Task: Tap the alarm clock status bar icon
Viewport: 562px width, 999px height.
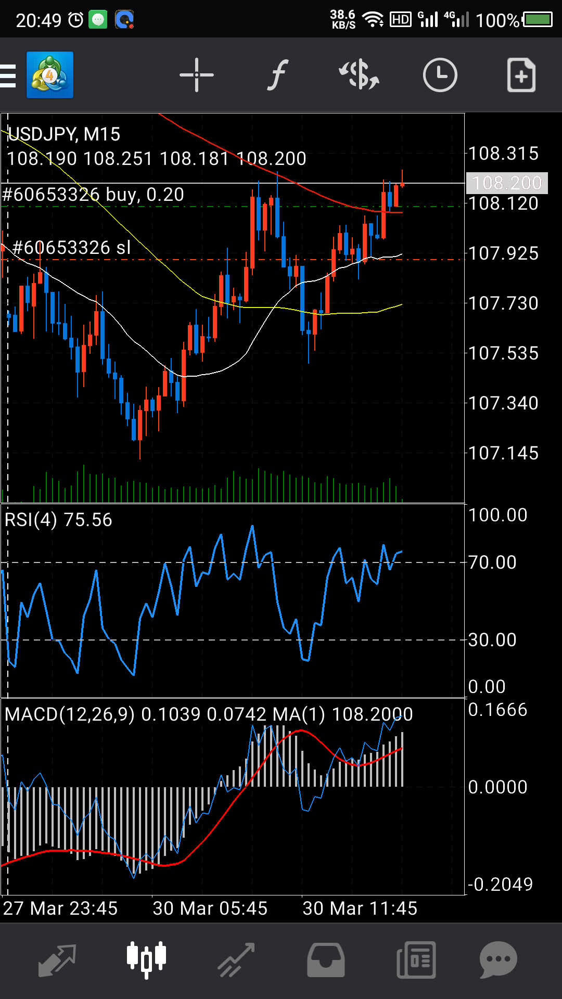Action: point(76,20)
